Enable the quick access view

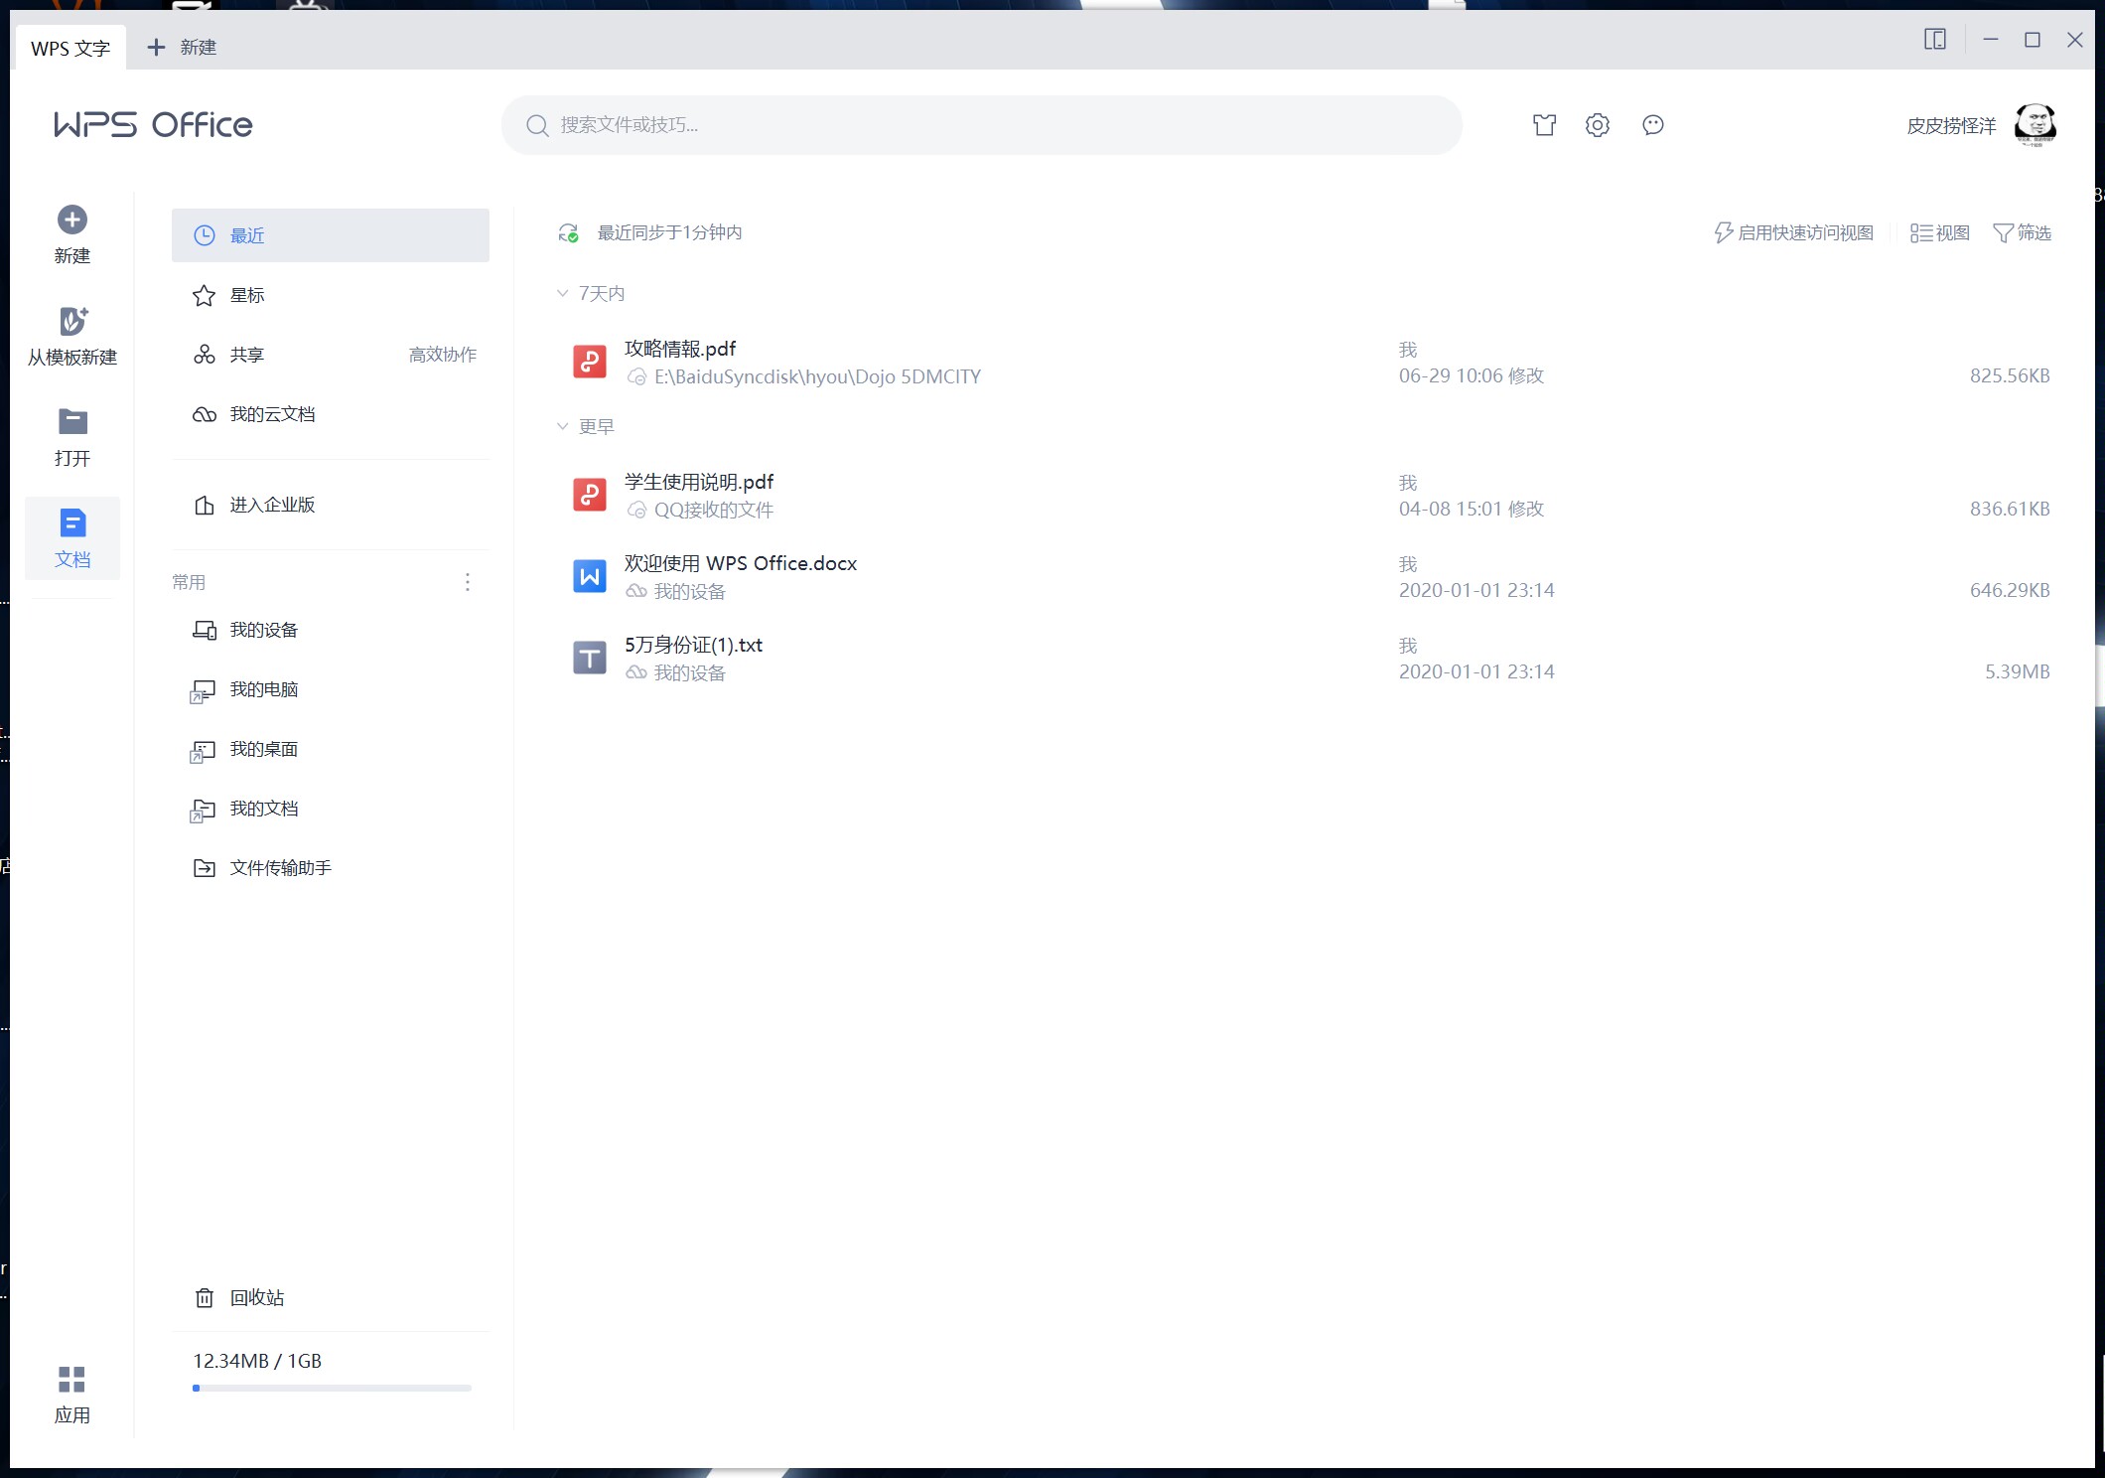tap(1794, 233)
